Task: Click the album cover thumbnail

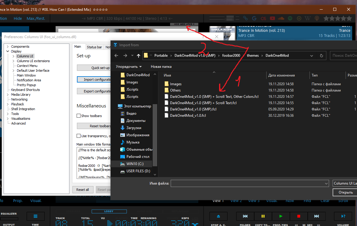Action: point(222,33)
